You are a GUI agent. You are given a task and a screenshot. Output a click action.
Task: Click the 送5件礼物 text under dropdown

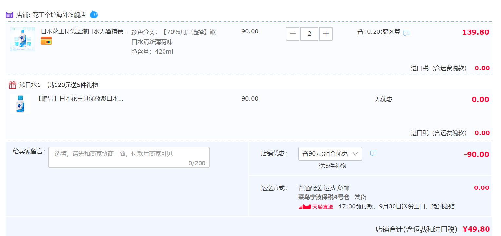pos(333,166)
